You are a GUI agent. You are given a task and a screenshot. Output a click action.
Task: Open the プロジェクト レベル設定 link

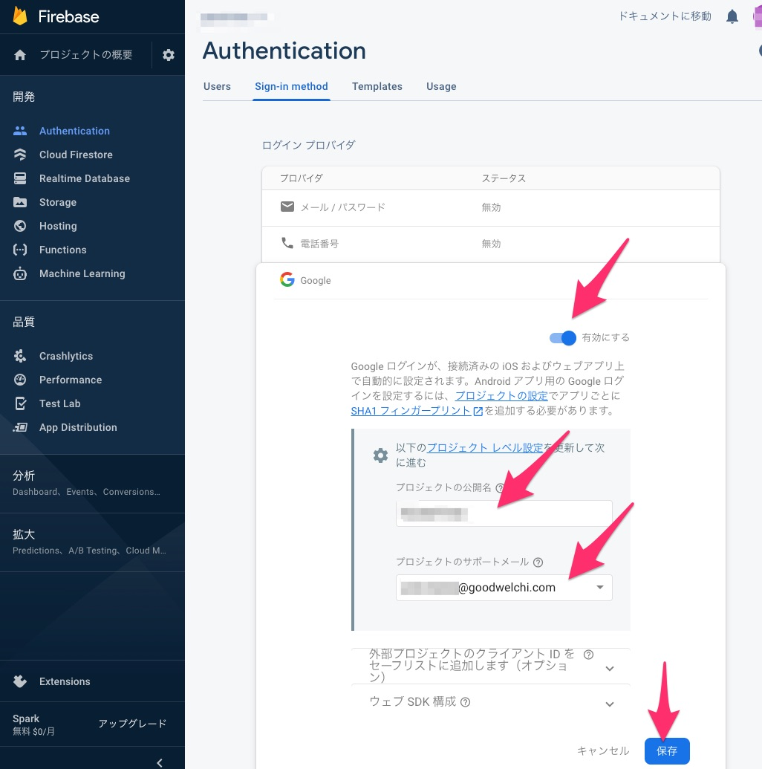click(485, 448)
